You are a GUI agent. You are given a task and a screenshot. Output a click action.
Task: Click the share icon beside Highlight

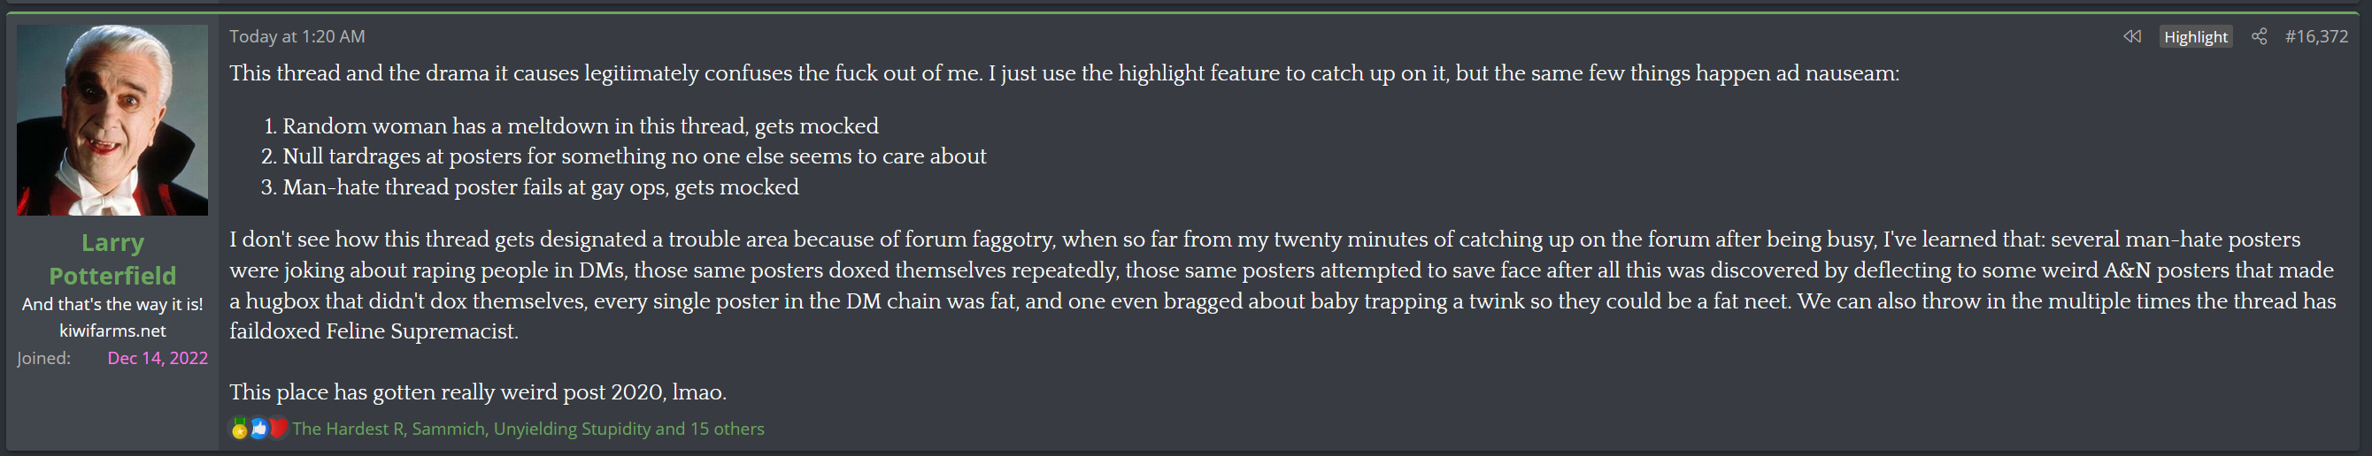point(2259,37)
